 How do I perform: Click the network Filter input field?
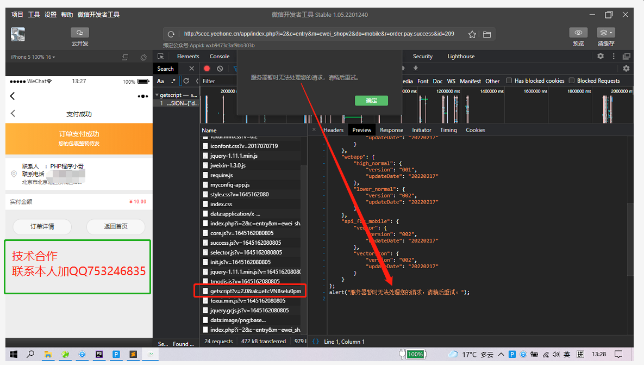pos(218,81)
